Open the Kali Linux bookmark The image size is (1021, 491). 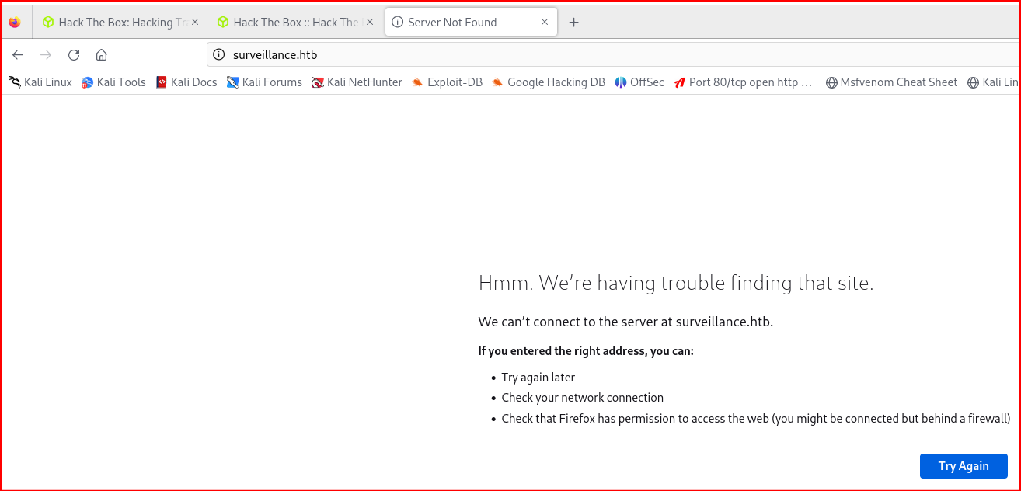point(40,82)
